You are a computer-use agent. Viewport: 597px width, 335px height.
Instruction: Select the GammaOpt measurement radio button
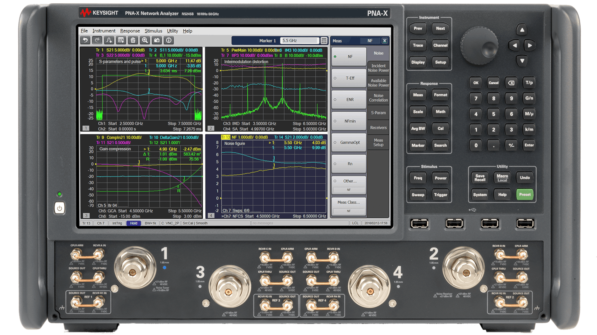point(349,142)
